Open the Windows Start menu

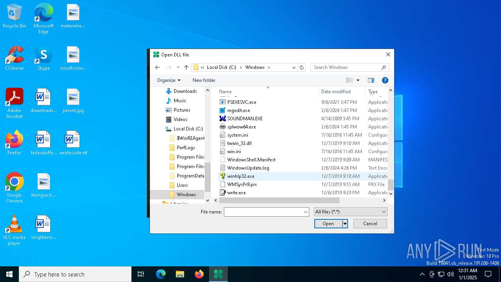[x=9, y=274]
